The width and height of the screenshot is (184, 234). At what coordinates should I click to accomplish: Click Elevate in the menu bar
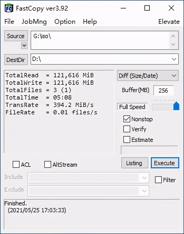169,22
